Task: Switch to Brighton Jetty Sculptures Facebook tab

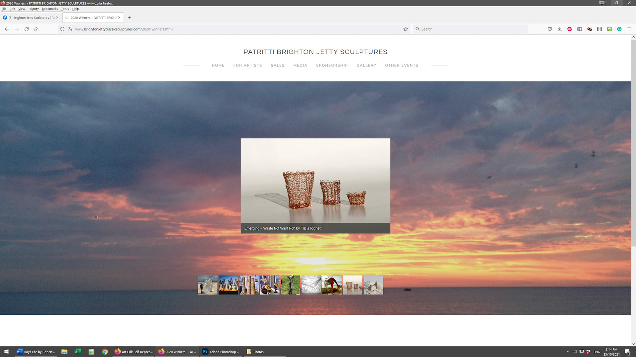Action: (x=30, y=18)
